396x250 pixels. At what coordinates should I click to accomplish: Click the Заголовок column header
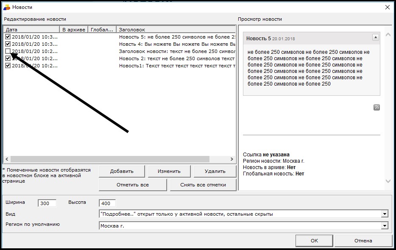point(176,30)
